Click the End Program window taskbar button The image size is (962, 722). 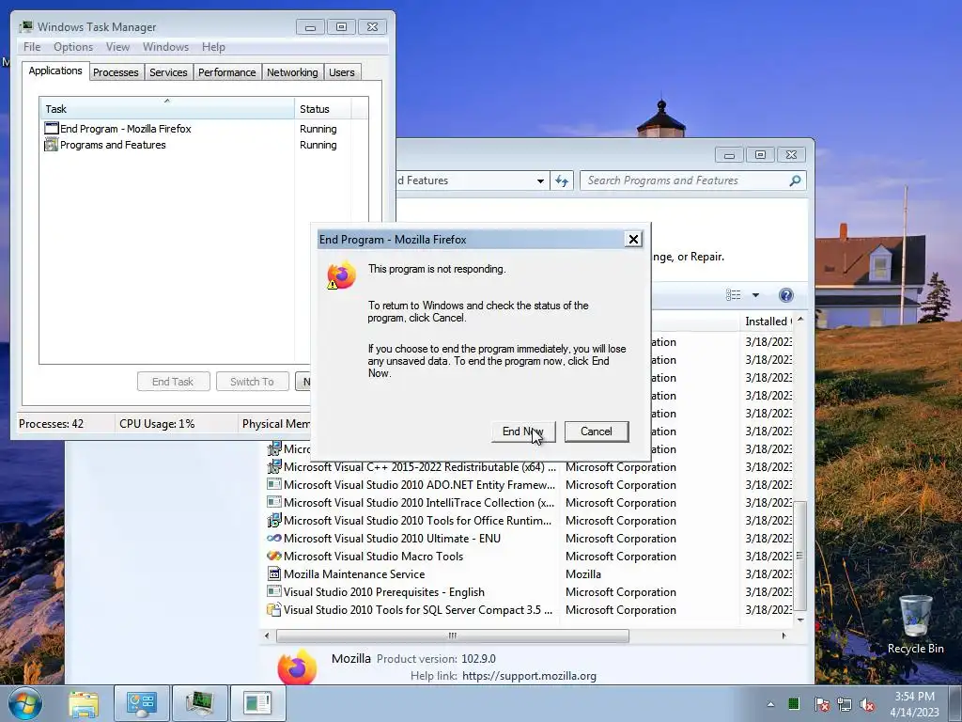coord(257,703)
